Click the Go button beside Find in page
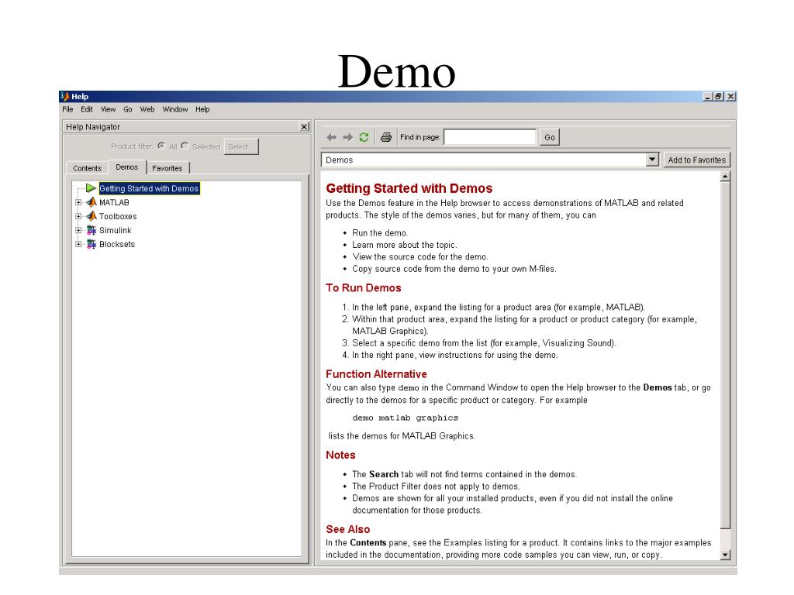794x595 pixels. point(550,137)
